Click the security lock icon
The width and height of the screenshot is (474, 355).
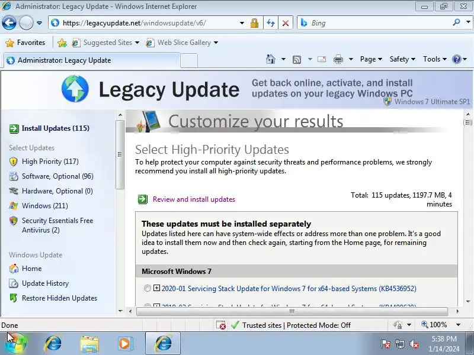tap(254, 23)
